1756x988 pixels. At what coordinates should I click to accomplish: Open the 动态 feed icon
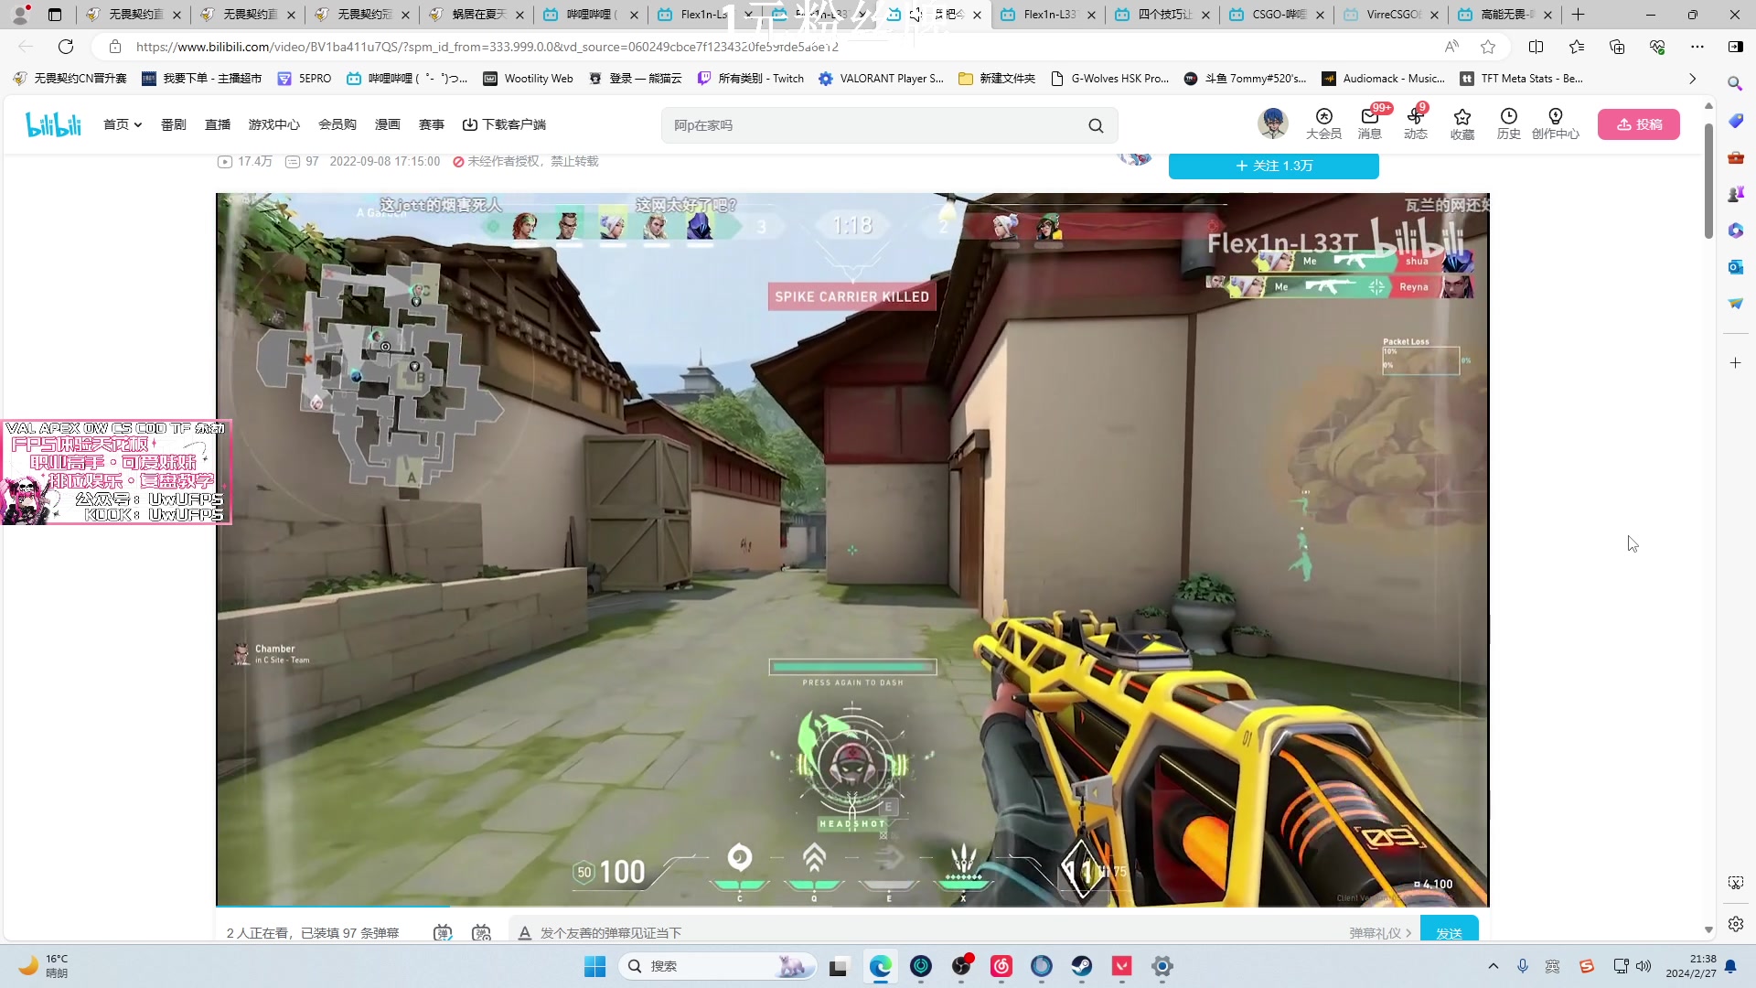point(1416,123)
